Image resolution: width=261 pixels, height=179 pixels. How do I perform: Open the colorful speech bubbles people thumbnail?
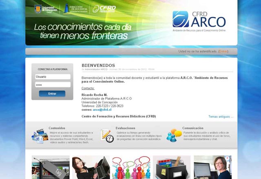[x=131, y=167]
